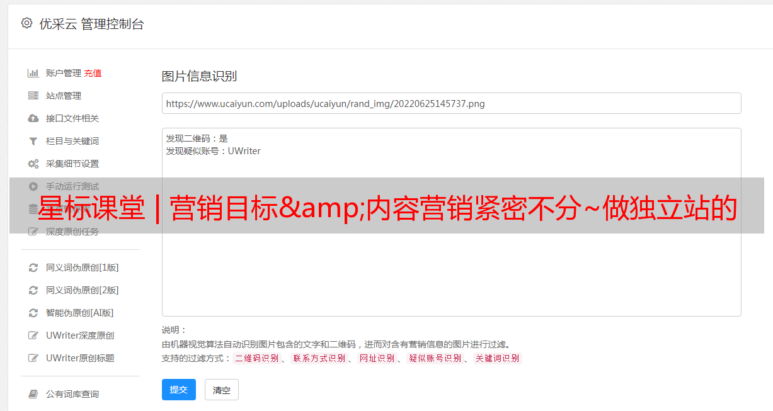Click the gear icon beside 优采云 管理控制台
The image size is (773, 411).
26,23
